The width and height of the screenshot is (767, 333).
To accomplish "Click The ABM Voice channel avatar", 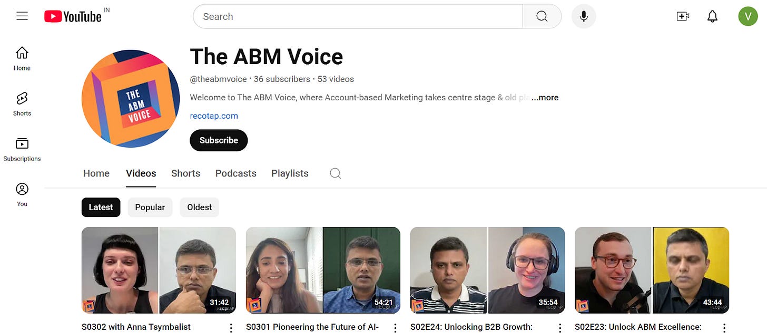I will (131, 99).
